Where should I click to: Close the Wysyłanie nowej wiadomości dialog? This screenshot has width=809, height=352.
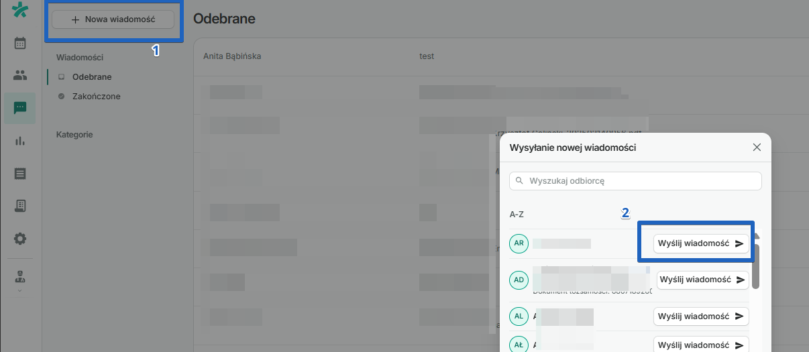coord(757,148)
